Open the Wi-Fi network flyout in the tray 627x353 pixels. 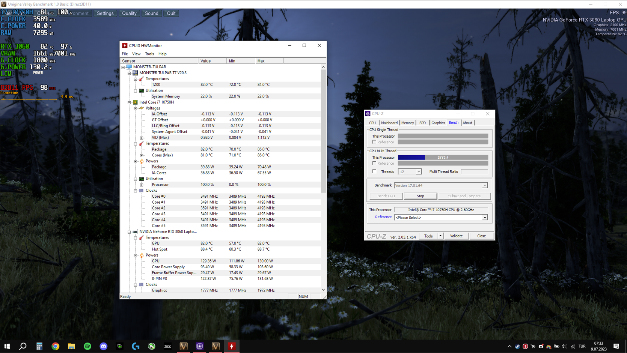tap(573, 346)
